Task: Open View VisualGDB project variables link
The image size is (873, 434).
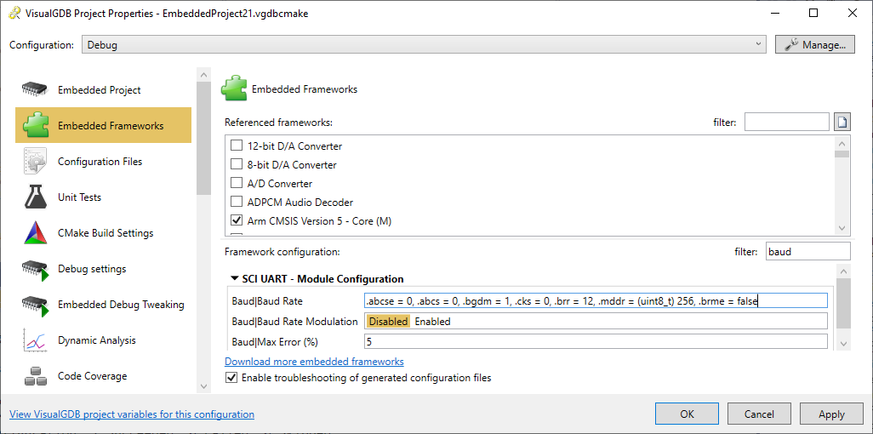Action: coord(132,414)
